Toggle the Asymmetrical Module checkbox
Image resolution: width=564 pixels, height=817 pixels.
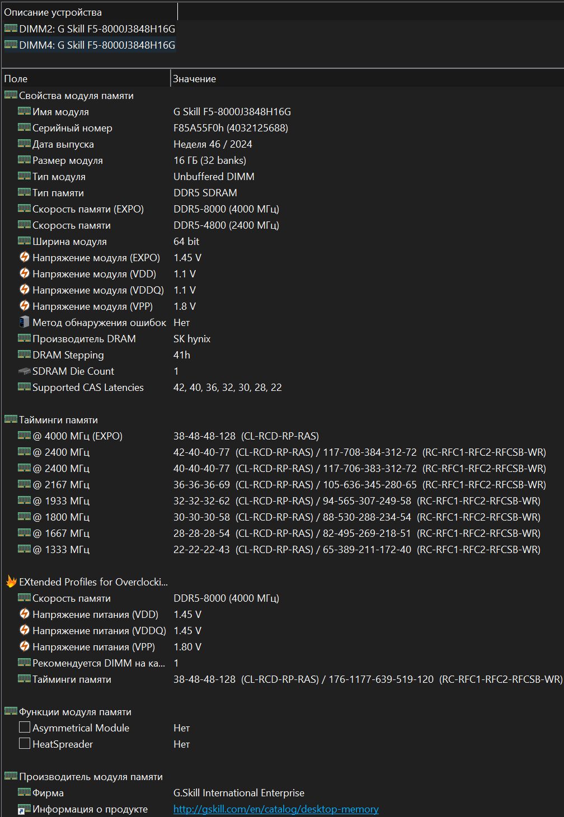click(25, 728)
